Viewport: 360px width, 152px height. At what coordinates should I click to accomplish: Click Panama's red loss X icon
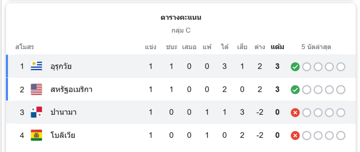[x=295, y=113]
